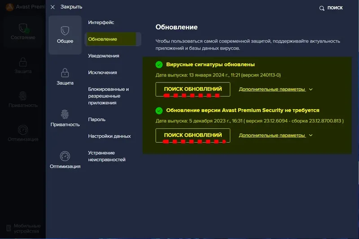
Task: Select the Приватность fingerprint icon in settings
Action: tap(65, 115)
